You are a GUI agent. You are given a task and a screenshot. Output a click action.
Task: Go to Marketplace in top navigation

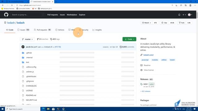(x=72, y=15)
